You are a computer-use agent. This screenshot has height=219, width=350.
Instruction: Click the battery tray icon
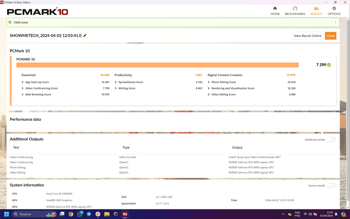[315, 214]
